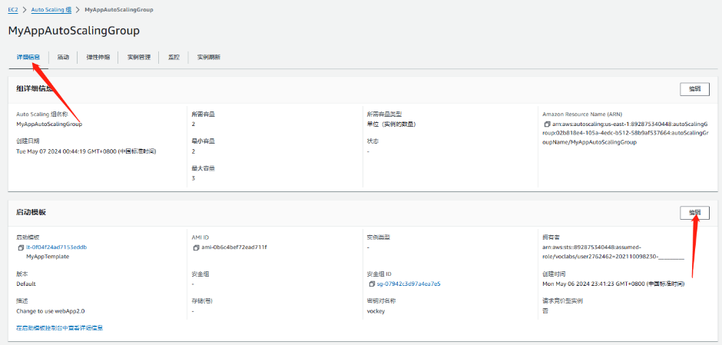Copy the AMI ID ami-0b6c4bef72ead711f
The height and width of the screenshot is (345, 722).
[197, 247]
